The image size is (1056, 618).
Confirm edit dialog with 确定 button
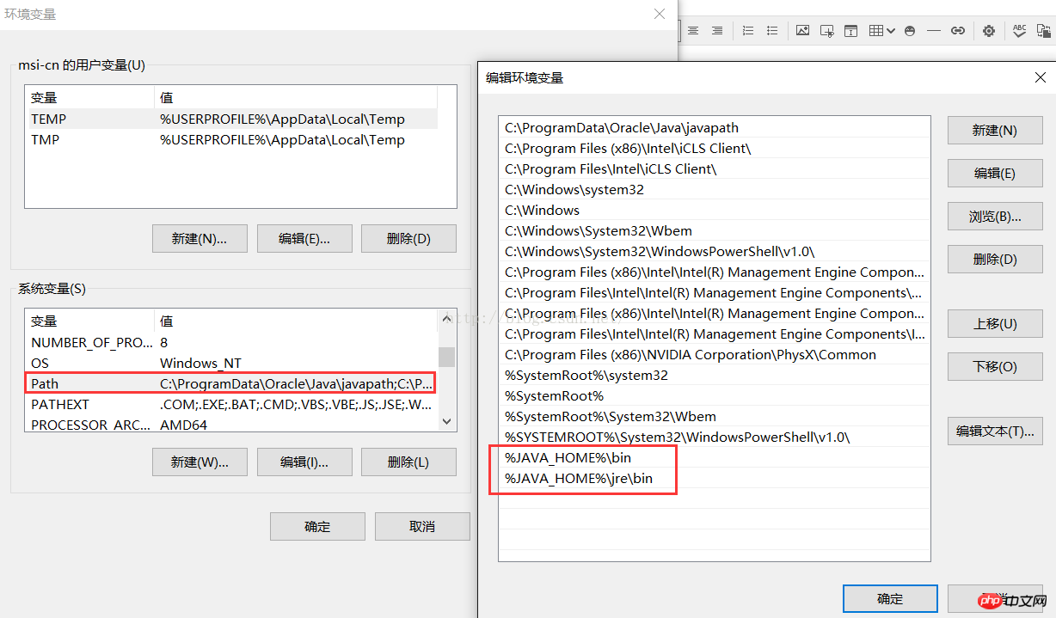point(890,599)
